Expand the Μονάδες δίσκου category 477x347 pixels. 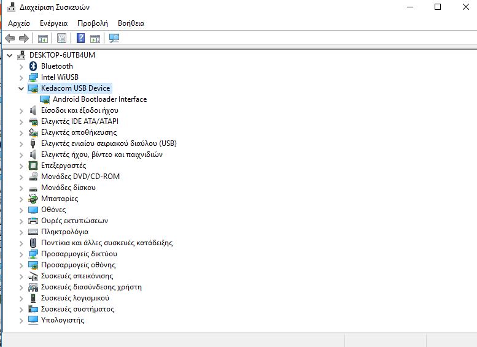point(21,188)
